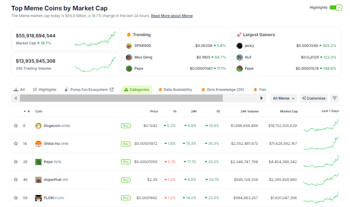350x207 pixels.
Task: Click the Highlights tab list icon
Action: coord(35,90)
